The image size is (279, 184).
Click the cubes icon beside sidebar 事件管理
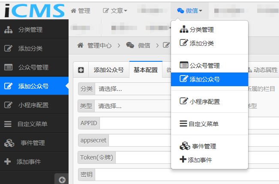pyautogui.click(x=9, y=143)
